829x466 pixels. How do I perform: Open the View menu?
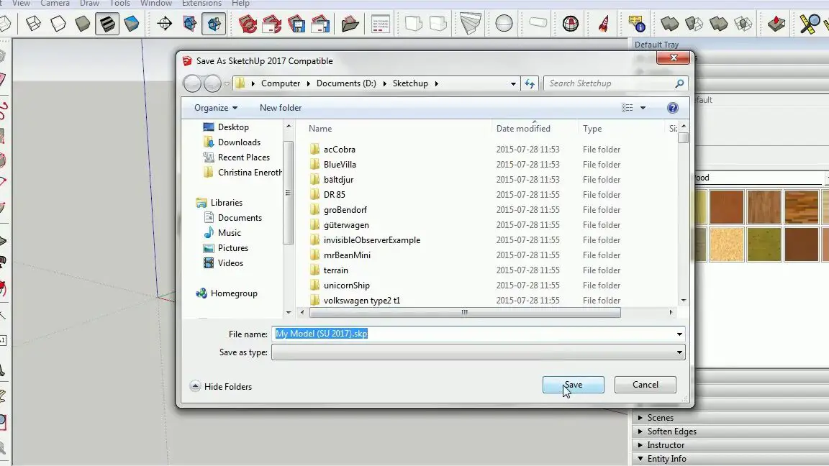click(21, 3)
